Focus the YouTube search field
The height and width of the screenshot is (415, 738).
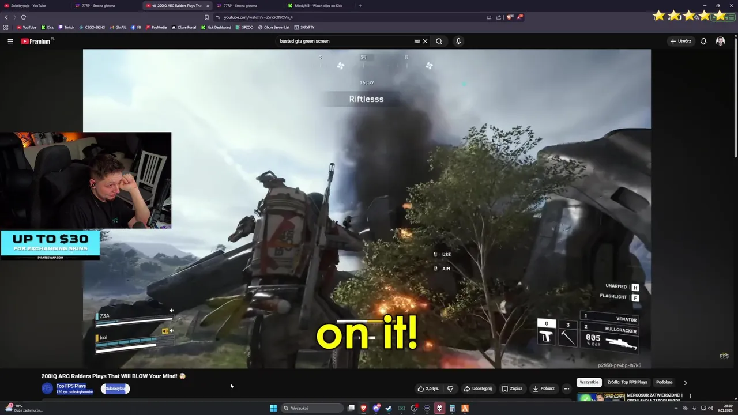(x=345, y=41)
